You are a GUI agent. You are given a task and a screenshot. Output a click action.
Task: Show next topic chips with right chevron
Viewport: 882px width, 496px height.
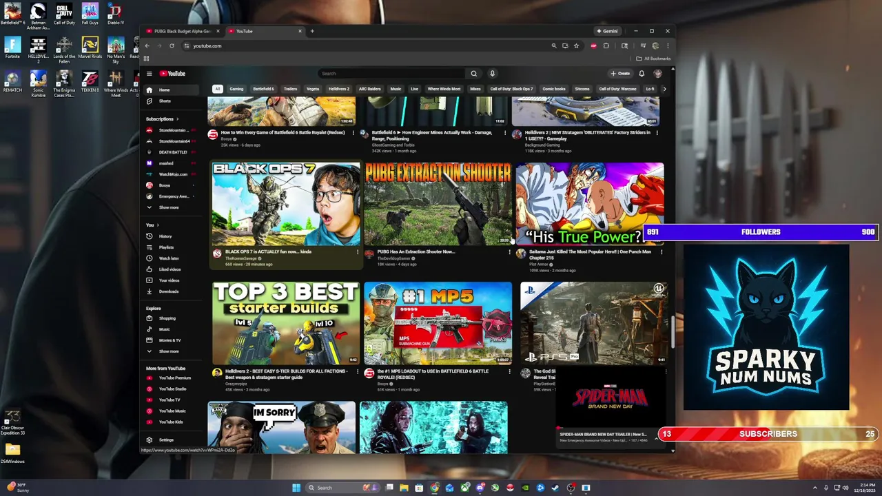[x=664, y=89]
